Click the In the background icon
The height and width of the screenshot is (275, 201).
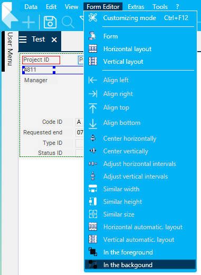point(93,264)
